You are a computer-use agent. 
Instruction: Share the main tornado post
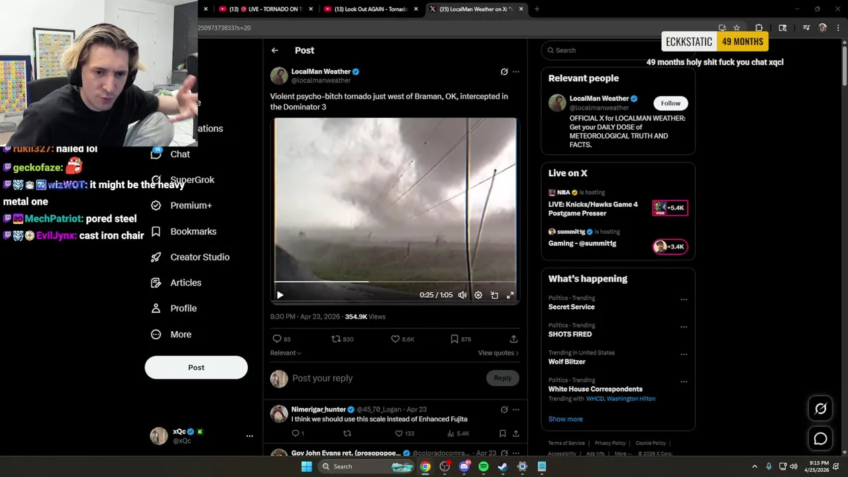(x=513, y=339)
